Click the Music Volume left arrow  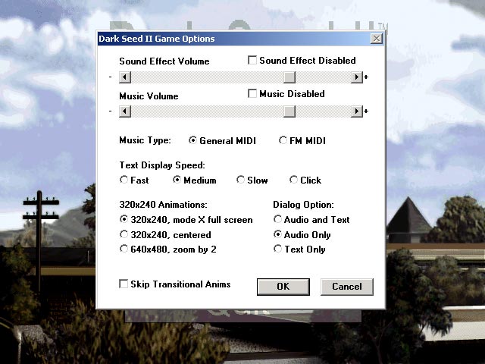tap(125, 111)
